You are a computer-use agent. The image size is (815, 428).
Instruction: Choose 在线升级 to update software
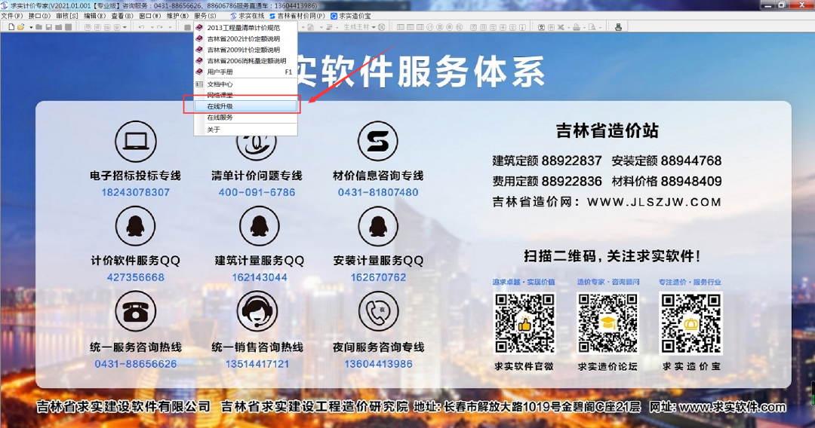pos(245,106)
